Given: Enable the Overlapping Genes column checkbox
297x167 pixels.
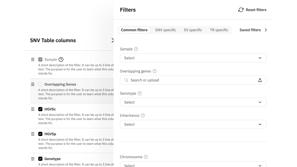Looking at the screenshot, I should (40, 84).
